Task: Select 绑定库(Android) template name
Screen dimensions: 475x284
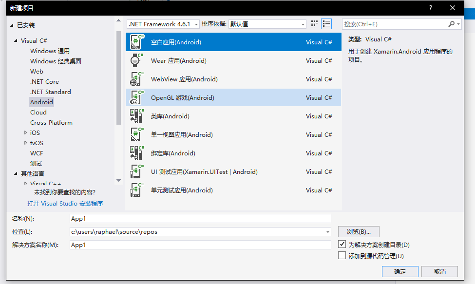Action: pos(173,153)
